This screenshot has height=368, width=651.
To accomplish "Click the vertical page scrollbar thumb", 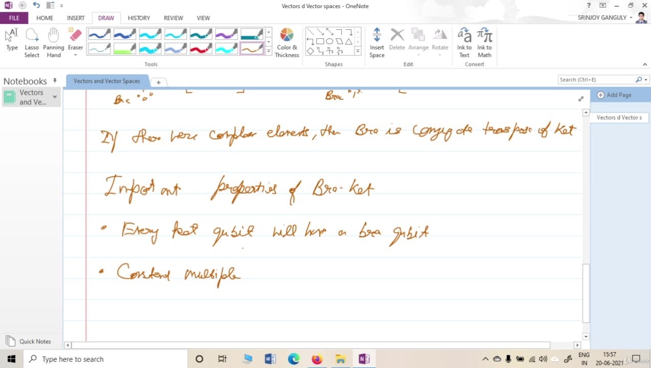I will [x=586, y=294].
